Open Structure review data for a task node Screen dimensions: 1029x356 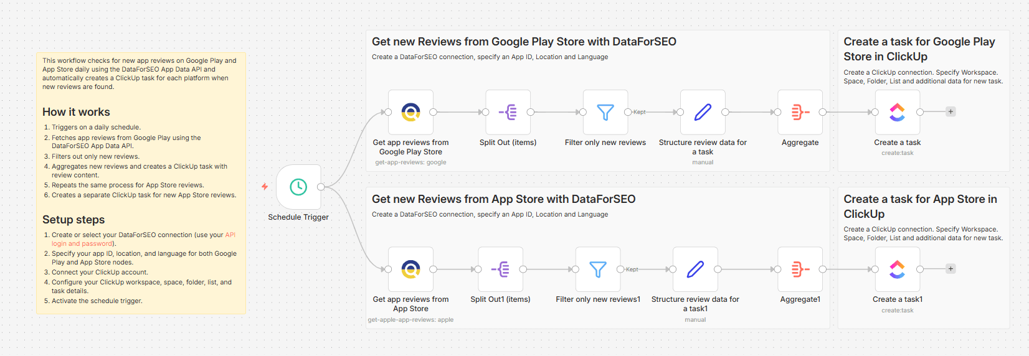(x=703, y=112)
